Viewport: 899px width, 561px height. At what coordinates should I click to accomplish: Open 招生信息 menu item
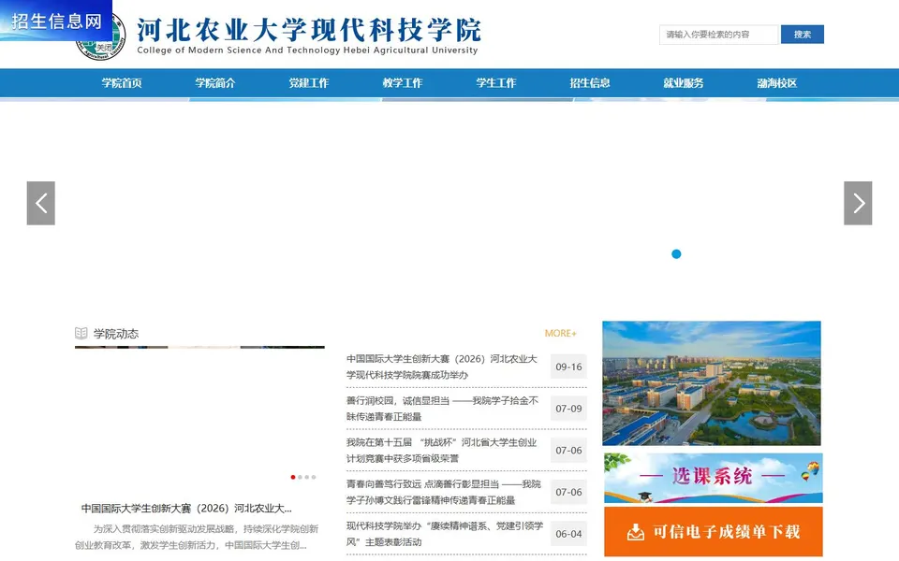pyautogui.click(x=589, y=83)
